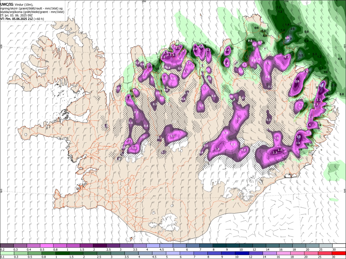This screenshot has height=259, width=346.
Task: Click the 20W longitude label
Action: coord(144,1)
